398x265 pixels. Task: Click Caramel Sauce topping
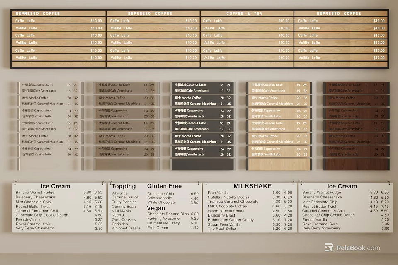coord(125,197)
